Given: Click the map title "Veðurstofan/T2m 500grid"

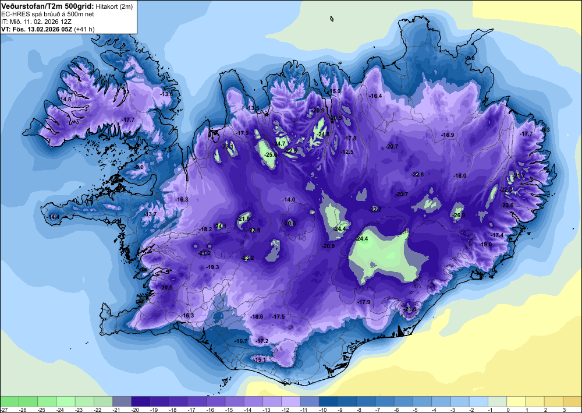Looking at the screenshot, I should (x=48, y=6).
